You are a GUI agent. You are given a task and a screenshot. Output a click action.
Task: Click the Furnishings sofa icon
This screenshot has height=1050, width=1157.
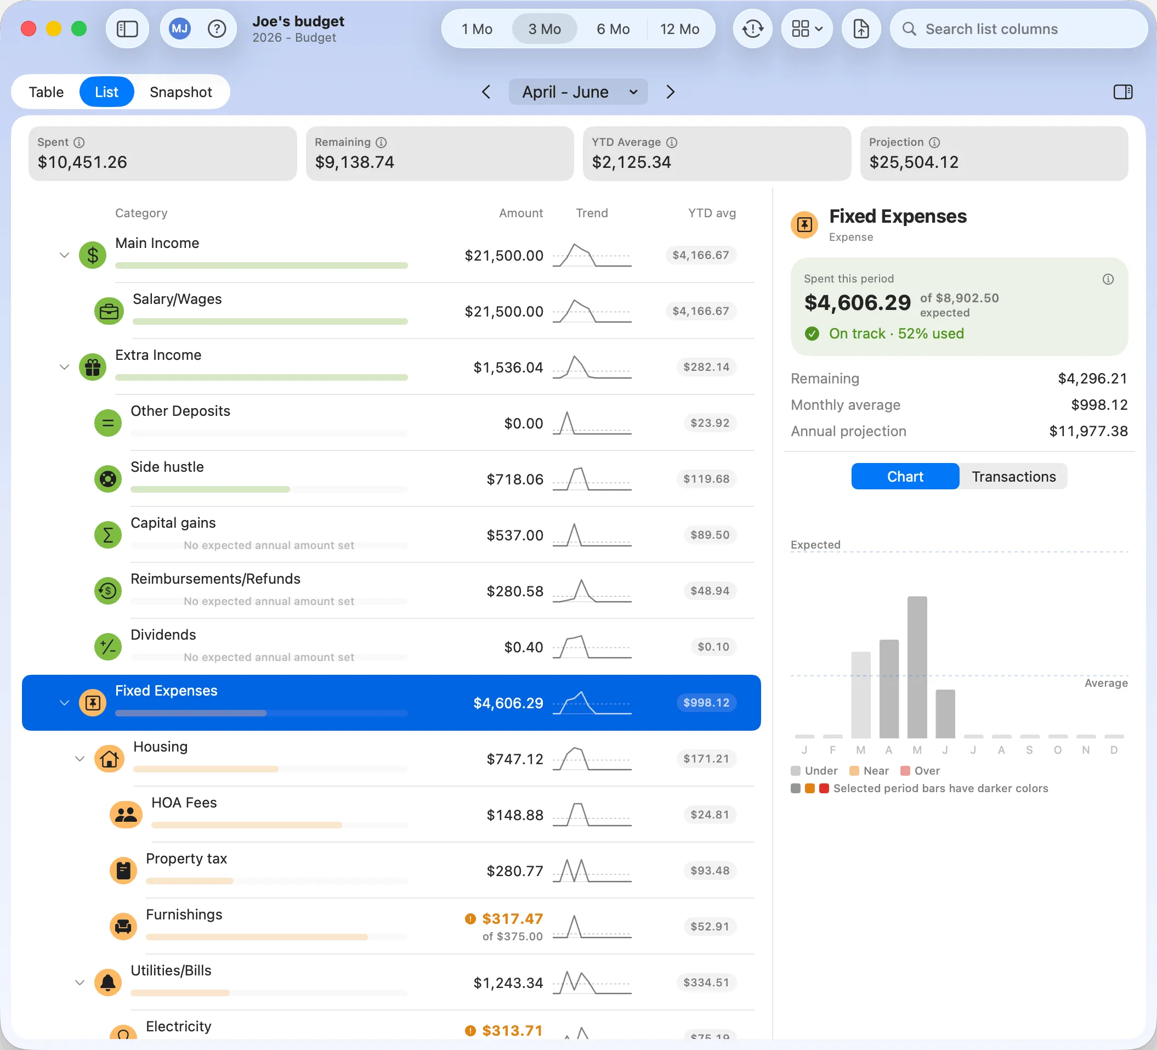point(123,927)
